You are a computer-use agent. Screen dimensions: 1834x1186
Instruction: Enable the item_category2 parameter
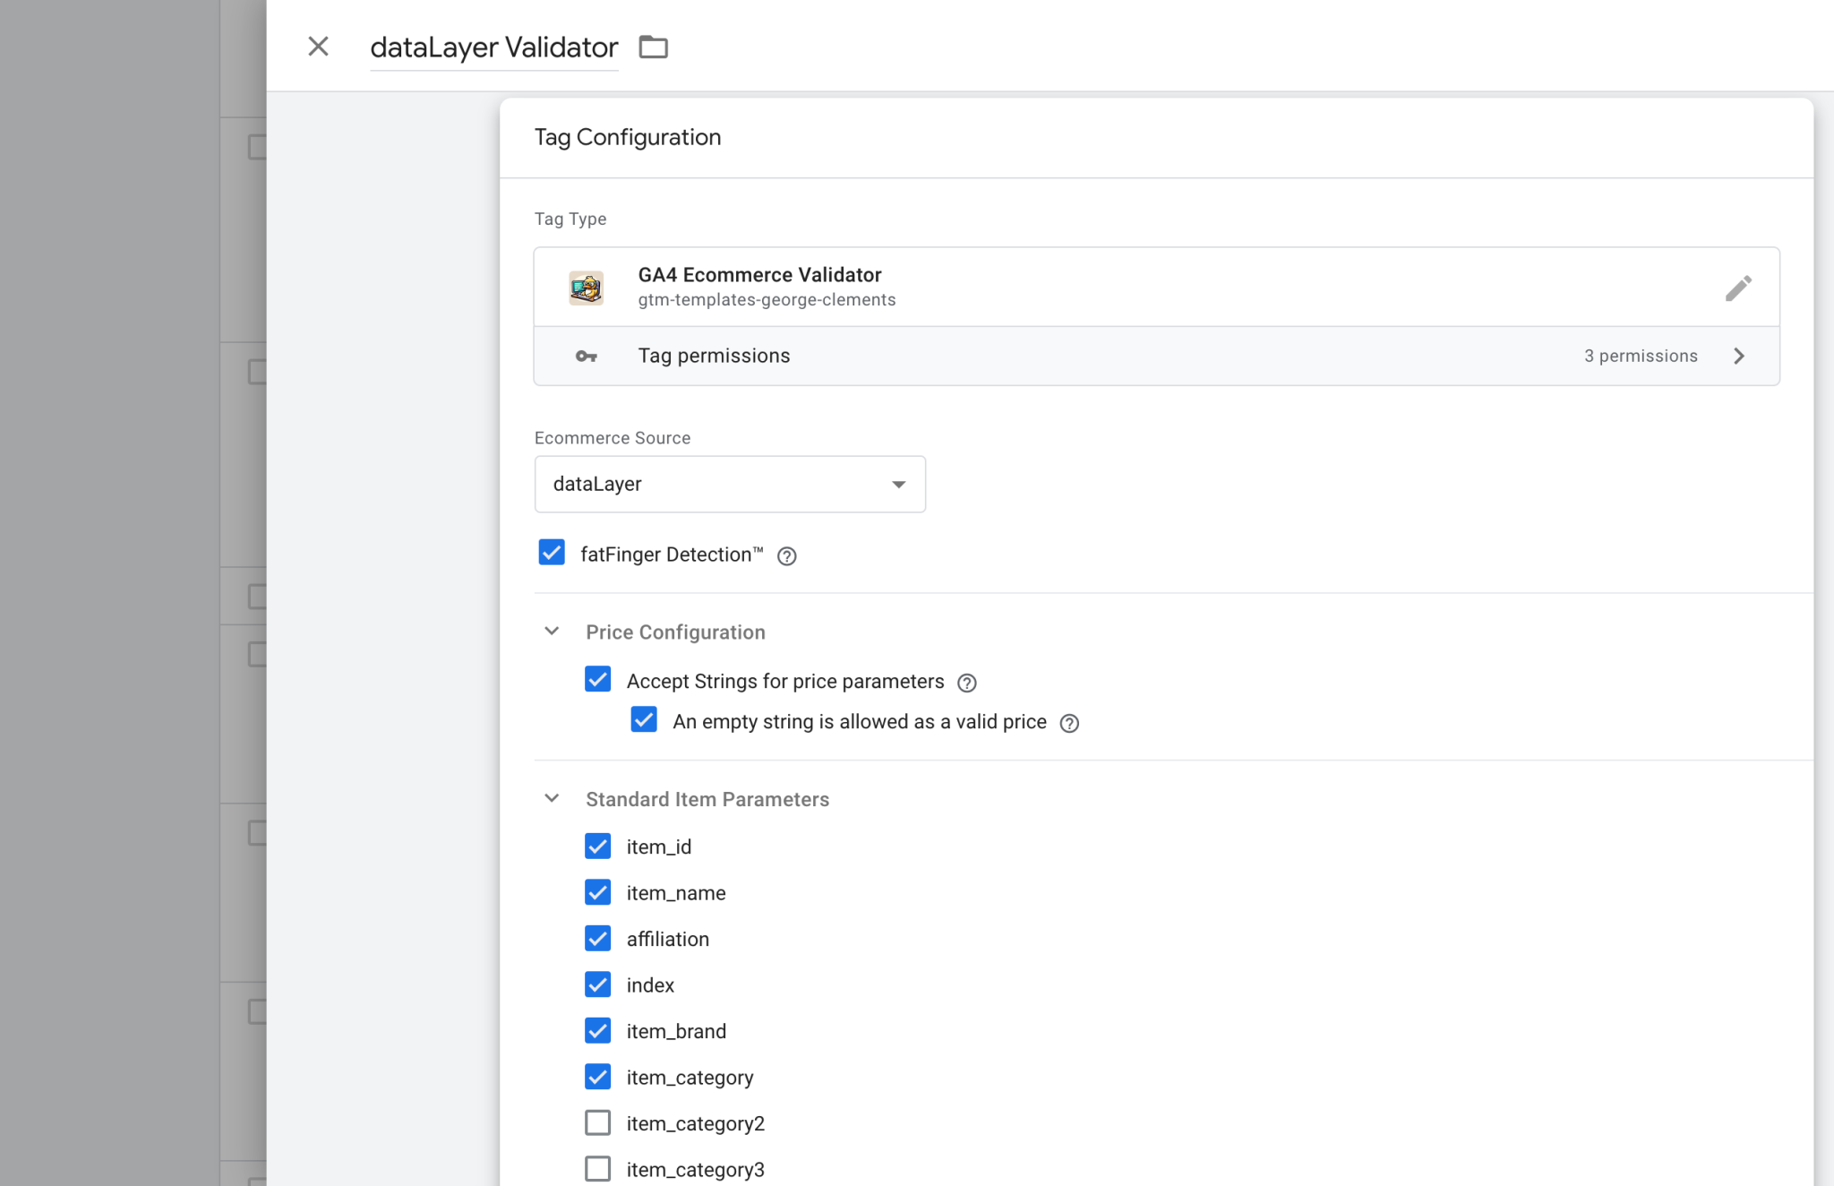coord(597,1122)
